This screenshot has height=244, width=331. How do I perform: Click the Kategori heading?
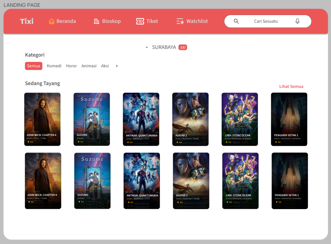(x=35, y=55)
